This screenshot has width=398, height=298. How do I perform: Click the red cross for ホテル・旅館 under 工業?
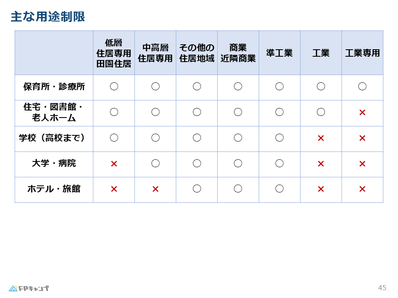(x=321, y=189)
